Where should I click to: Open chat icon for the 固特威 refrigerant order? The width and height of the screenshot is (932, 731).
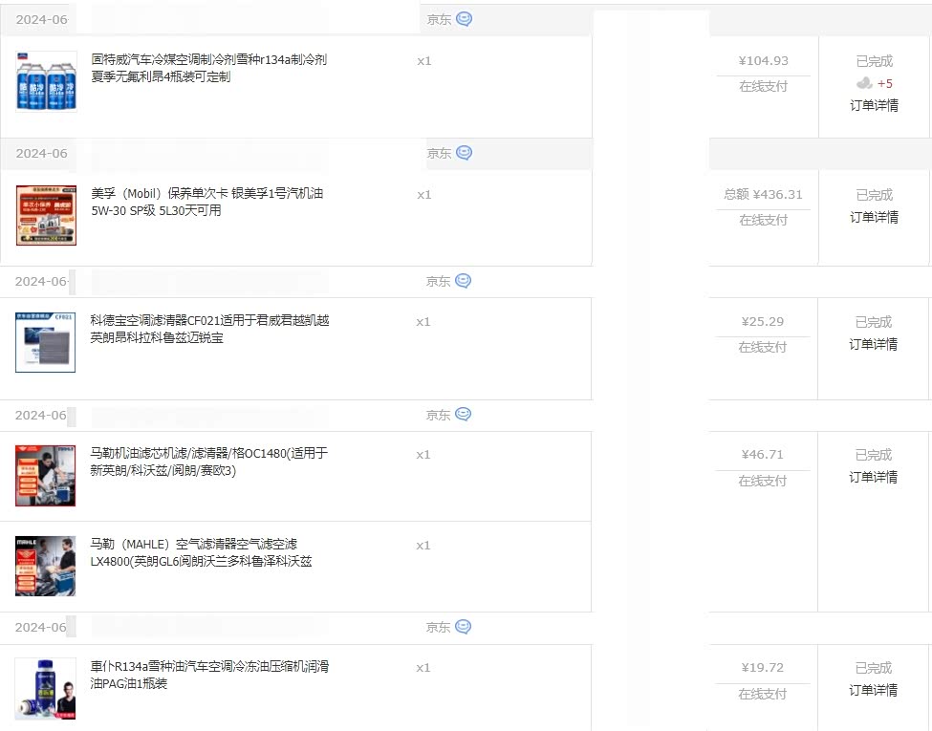(464, 19)
